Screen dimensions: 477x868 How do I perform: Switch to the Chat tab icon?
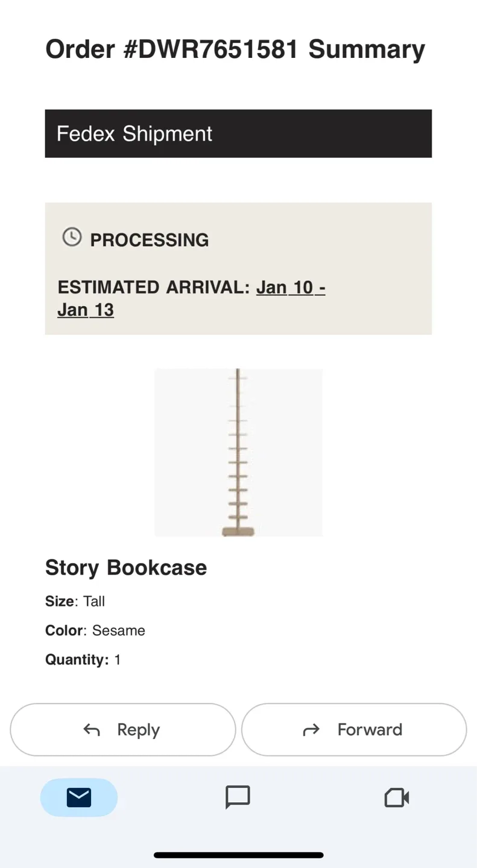tap(238, 797)
